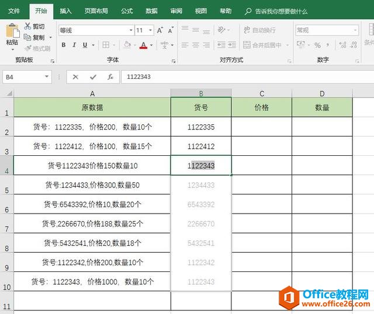Open the borders dropdown arrow
Image resolution: width=374 pixels, height=314 pixels.
(x=114, y=45)
